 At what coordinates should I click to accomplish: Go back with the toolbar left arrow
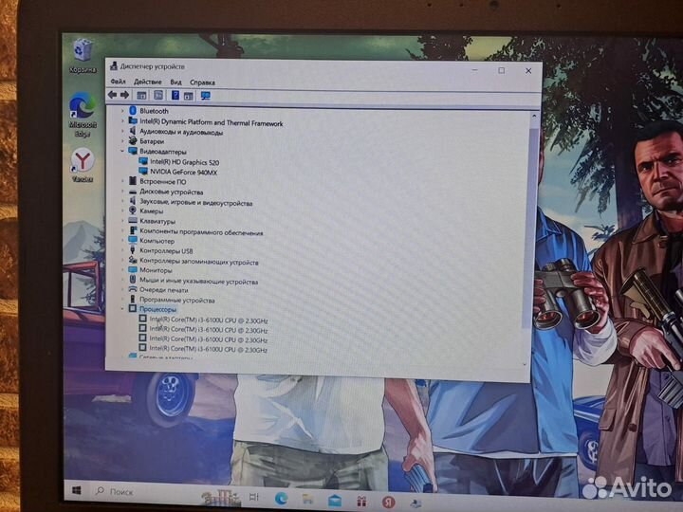click(x=112, y=95)
